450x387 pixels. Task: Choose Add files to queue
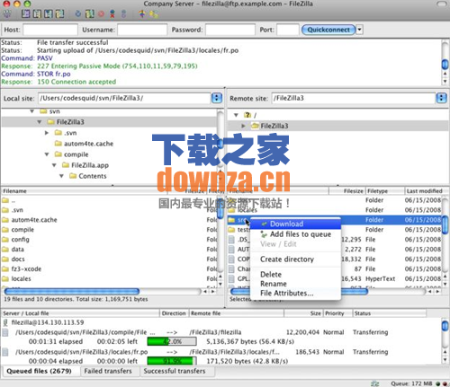(x=295, y=234)
